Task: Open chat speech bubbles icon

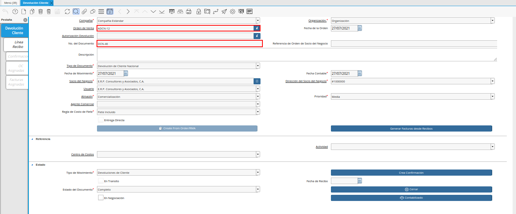Action: tap(92, 12)
